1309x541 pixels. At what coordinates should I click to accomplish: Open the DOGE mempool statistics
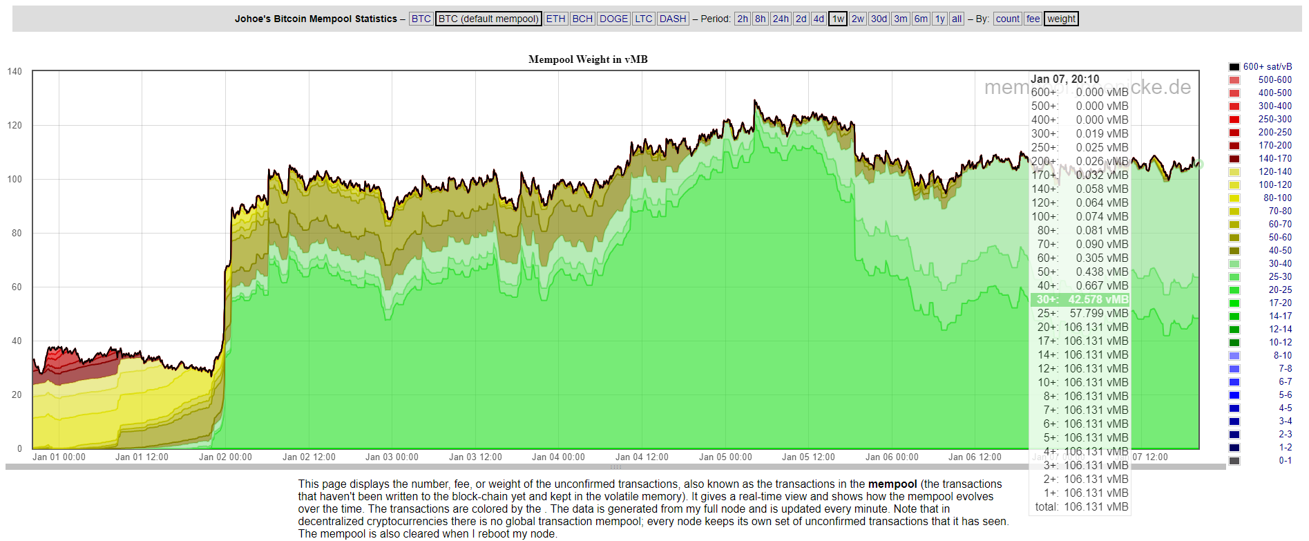(613, 19)
